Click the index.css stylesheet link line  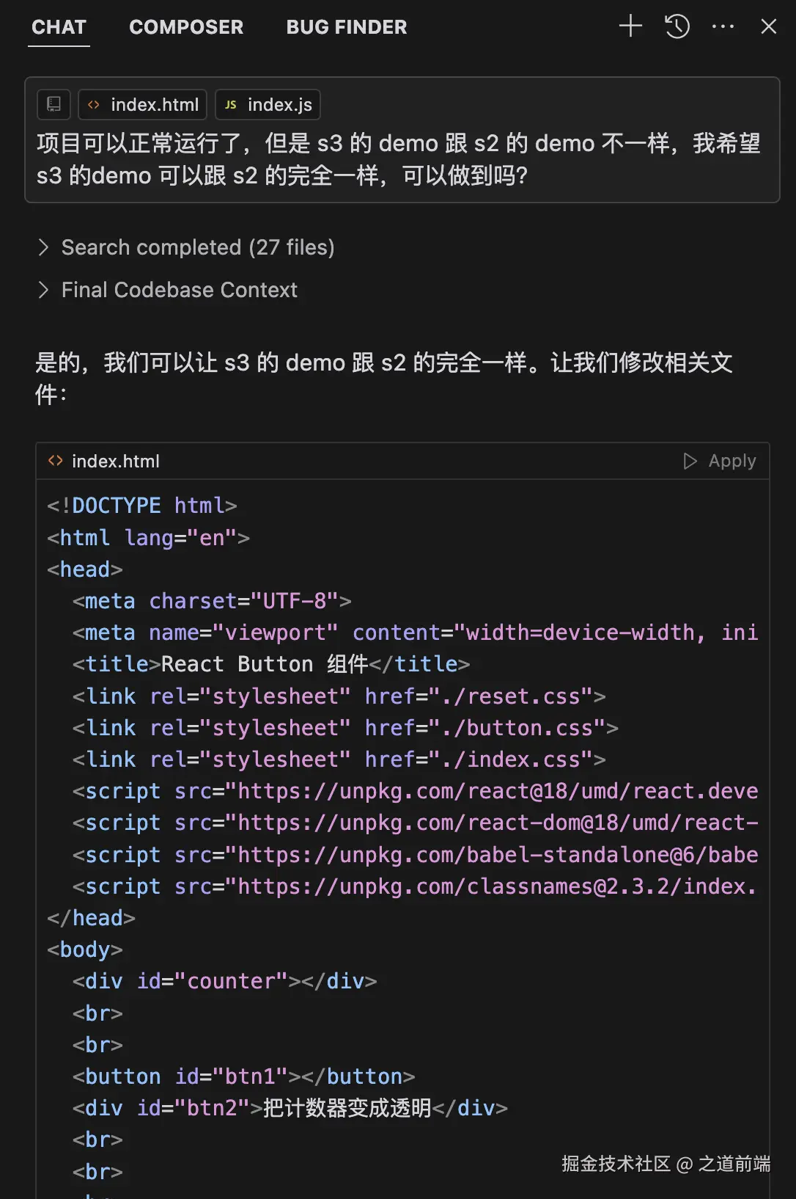[339, 759]
